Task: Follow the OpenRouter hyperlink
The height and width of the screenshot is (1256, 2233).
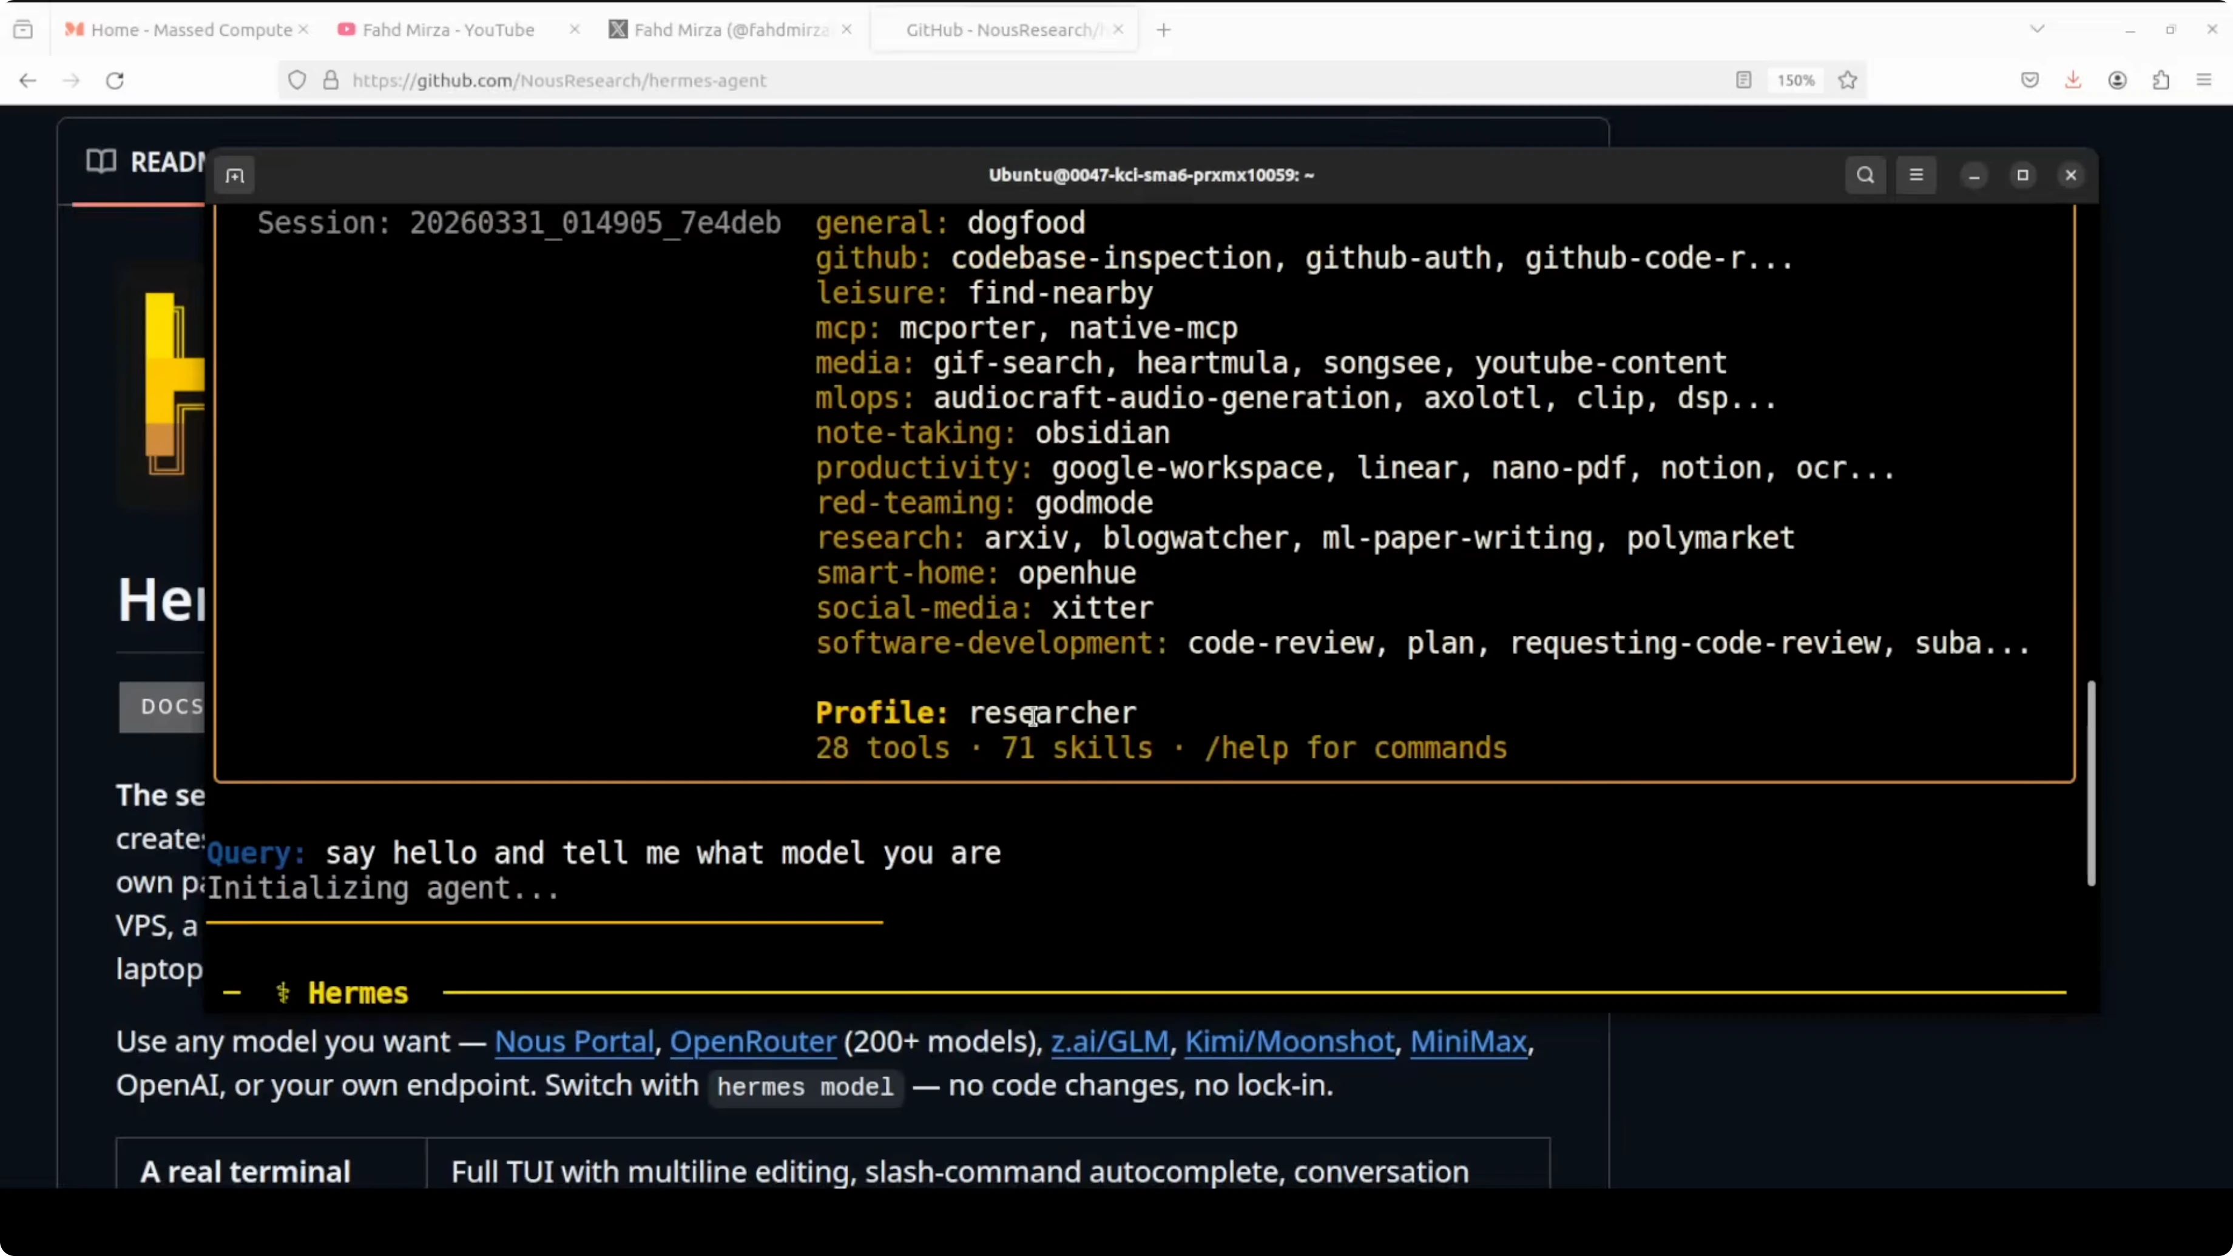Action: click(x=752, y=1041)
